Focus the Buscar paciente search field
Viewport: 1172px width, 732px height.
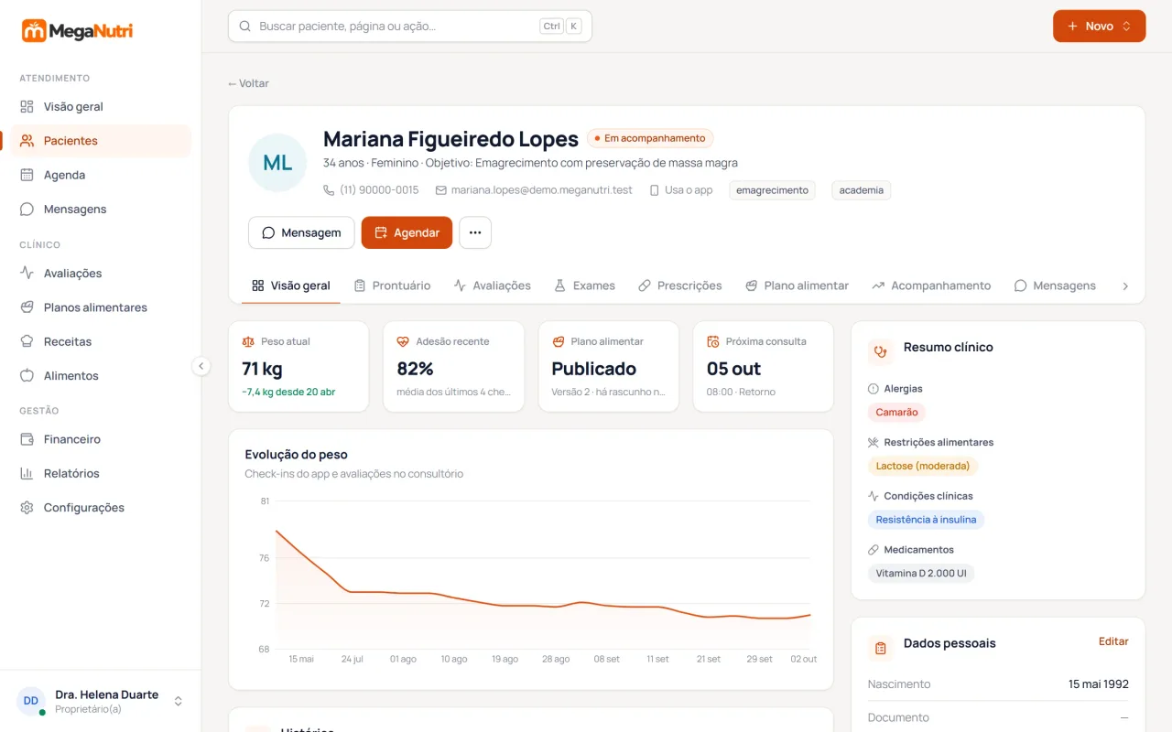pyautogui.click(x=410, y=27)
